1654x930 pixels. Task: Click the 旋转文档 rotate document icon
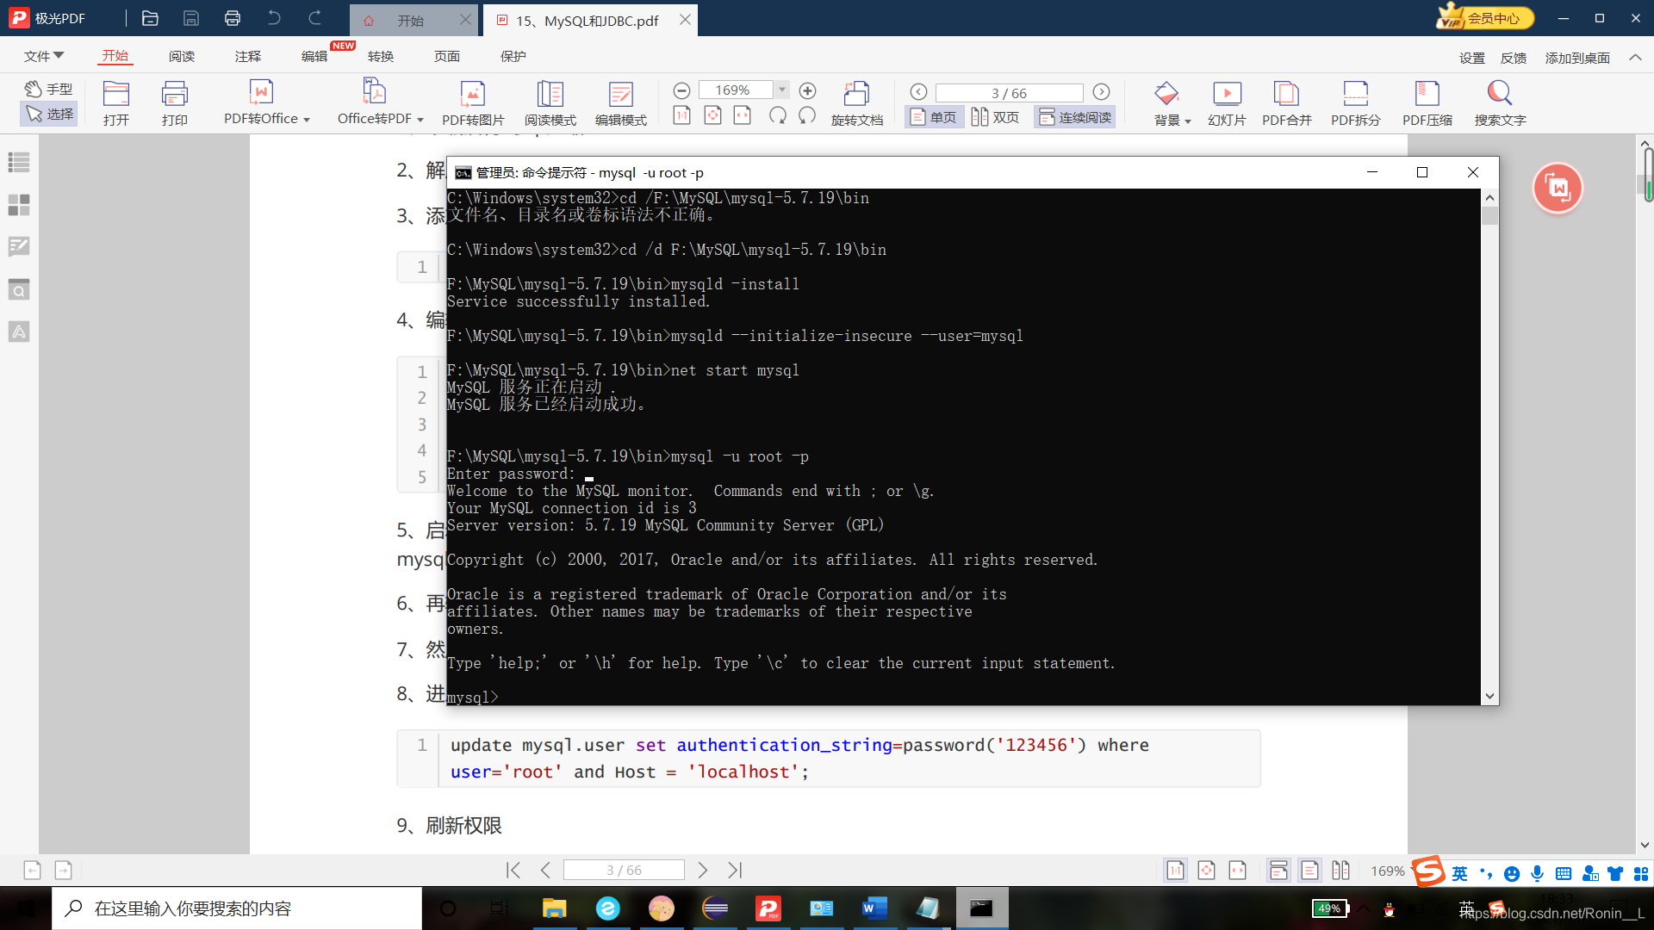[x=857, y=102]
